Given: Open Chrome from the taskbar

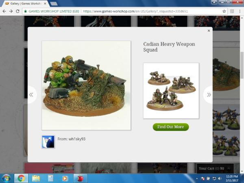Looking at the screenshot, I should (x=21, y=179).
